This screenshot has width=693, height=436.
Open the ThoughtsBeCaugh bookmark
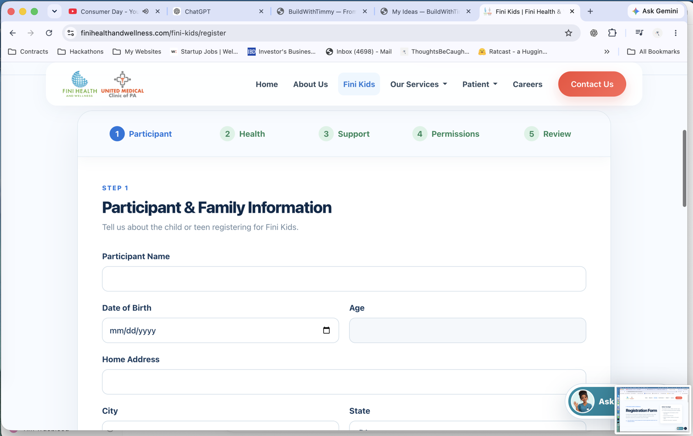click(435, 51)
